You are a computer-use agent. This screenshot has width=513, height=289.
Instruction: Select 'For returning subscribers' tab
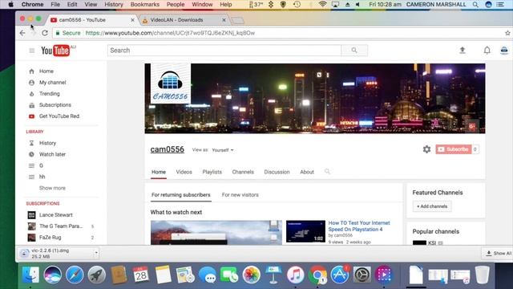click(181, 194)
